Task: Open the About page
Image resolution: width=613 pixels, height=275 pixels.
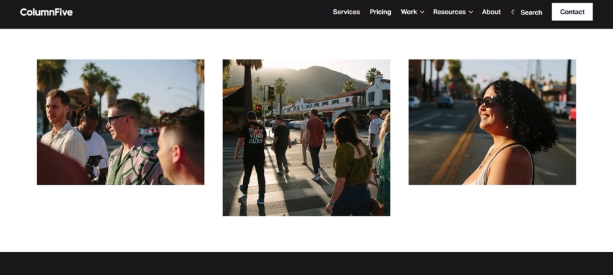Action: 491,12
